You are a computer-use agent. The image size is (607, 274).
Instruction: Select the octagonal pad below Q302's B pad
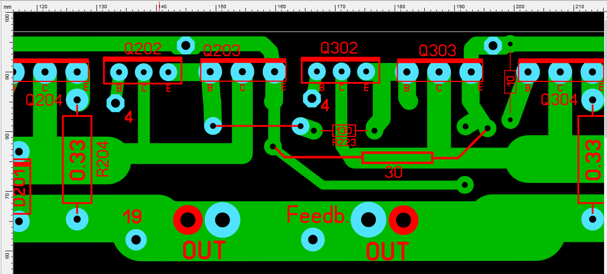(311, 98)
